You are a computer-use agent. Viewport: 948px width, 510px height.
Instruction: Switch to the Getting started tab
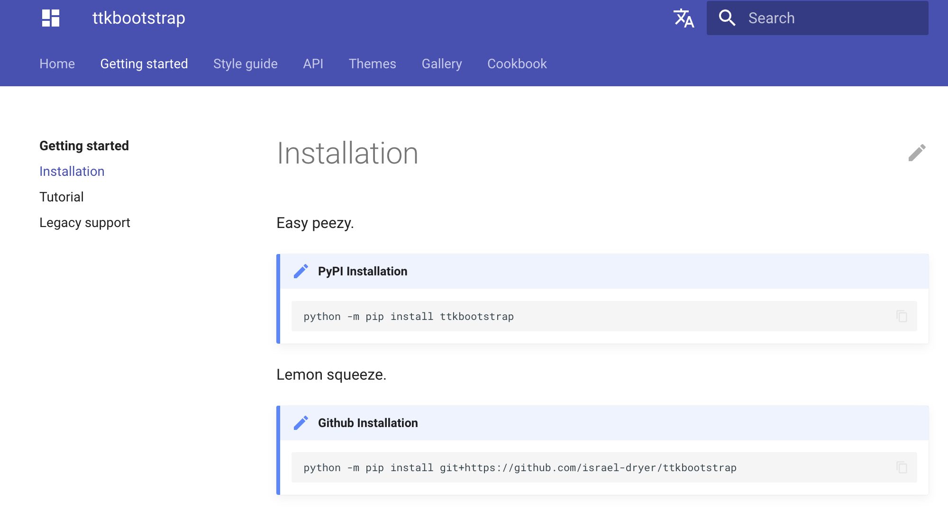(x=144, y=64)
